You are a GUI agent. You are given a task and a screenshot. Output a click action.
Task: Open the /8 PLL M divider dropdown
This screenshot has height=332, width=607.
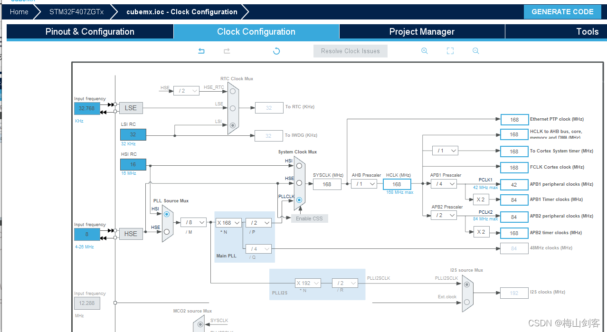coord(193,222)
